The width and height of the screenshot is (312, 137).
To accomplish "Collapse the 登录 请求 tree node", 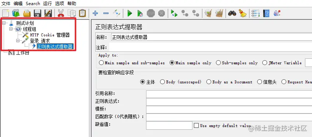I will (18, 41).
